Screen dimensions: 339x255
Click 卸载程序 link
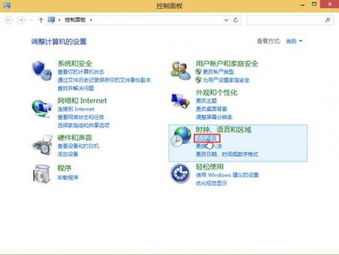(68, 177)
